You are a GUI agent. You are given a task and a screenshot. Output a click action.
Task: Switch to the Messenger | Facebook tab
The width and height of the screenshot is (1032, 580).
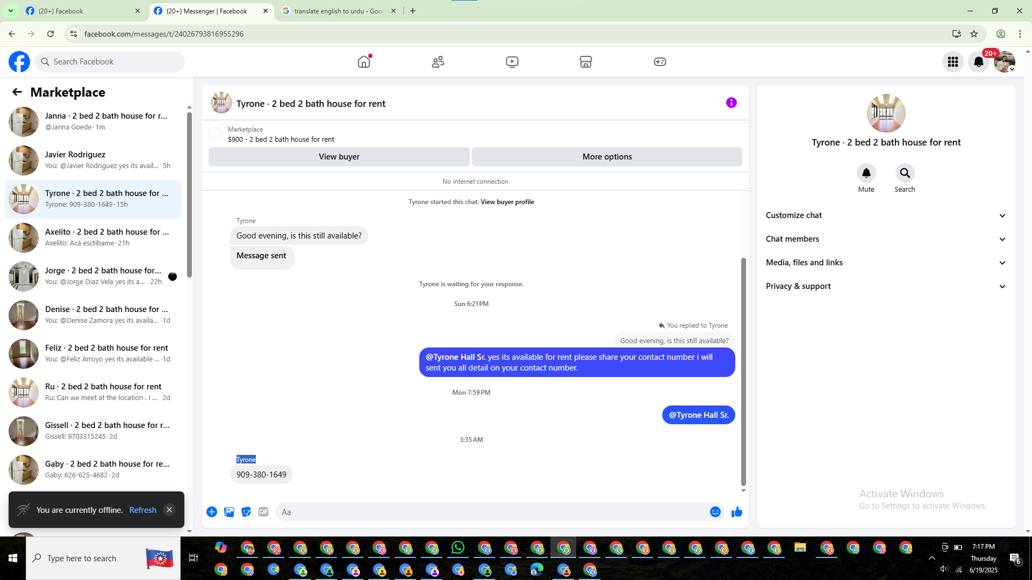(211, 11)
